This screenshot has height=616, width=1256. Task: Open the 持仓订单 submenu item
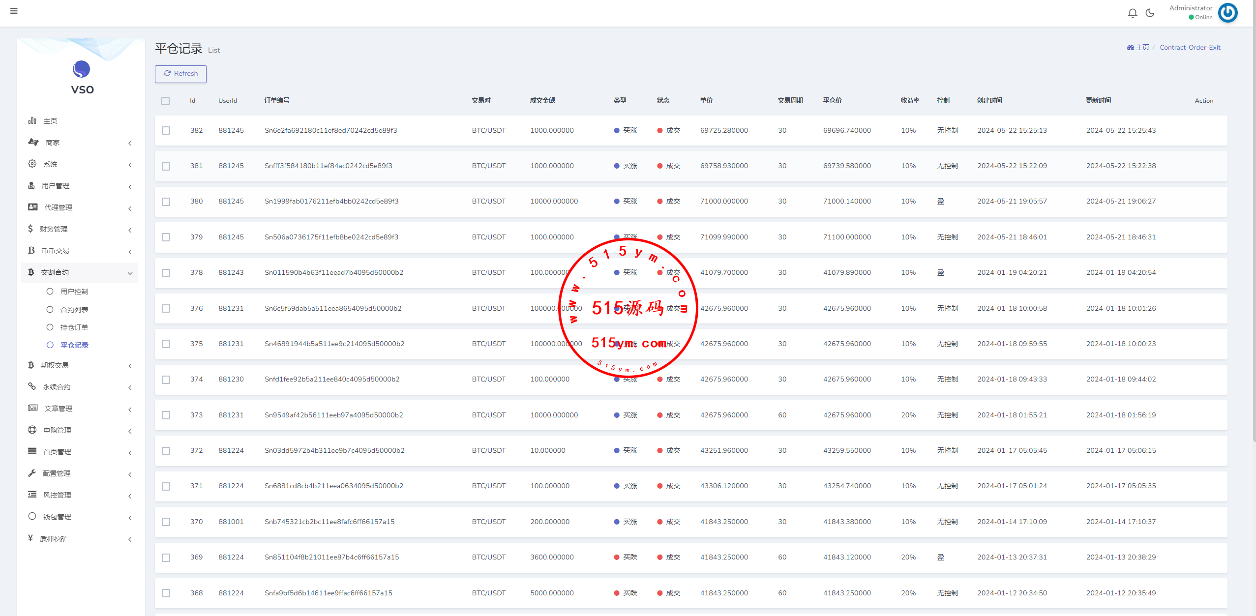point(74,327)
